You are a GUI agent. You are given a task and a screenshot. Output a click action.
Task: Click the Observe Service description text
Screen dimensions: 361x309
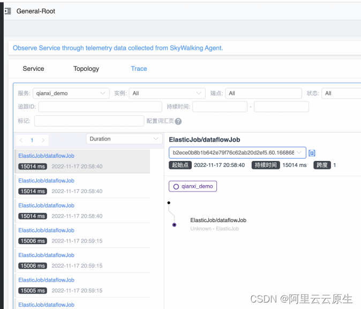point(118,48)
